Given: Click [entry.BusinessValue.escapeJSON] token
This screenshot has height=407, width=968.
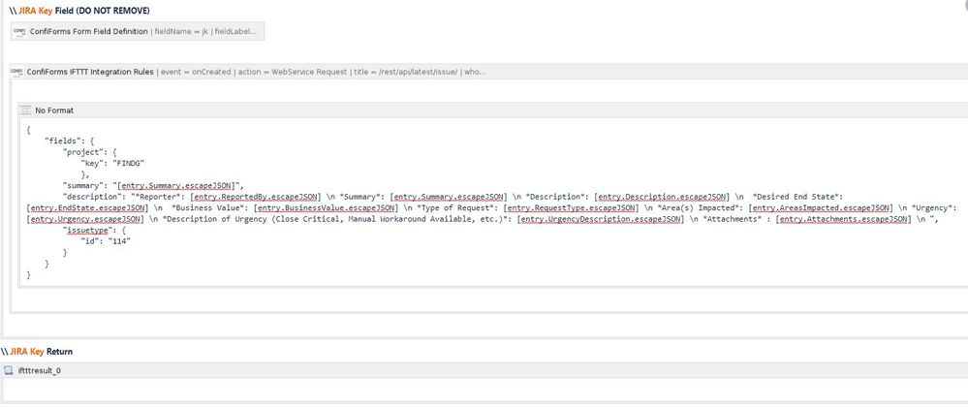Looking at the screenshot, I should click(327, 207).
